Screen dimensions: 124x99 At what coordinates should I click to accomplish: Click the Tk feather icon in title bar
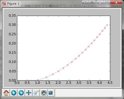4,4
